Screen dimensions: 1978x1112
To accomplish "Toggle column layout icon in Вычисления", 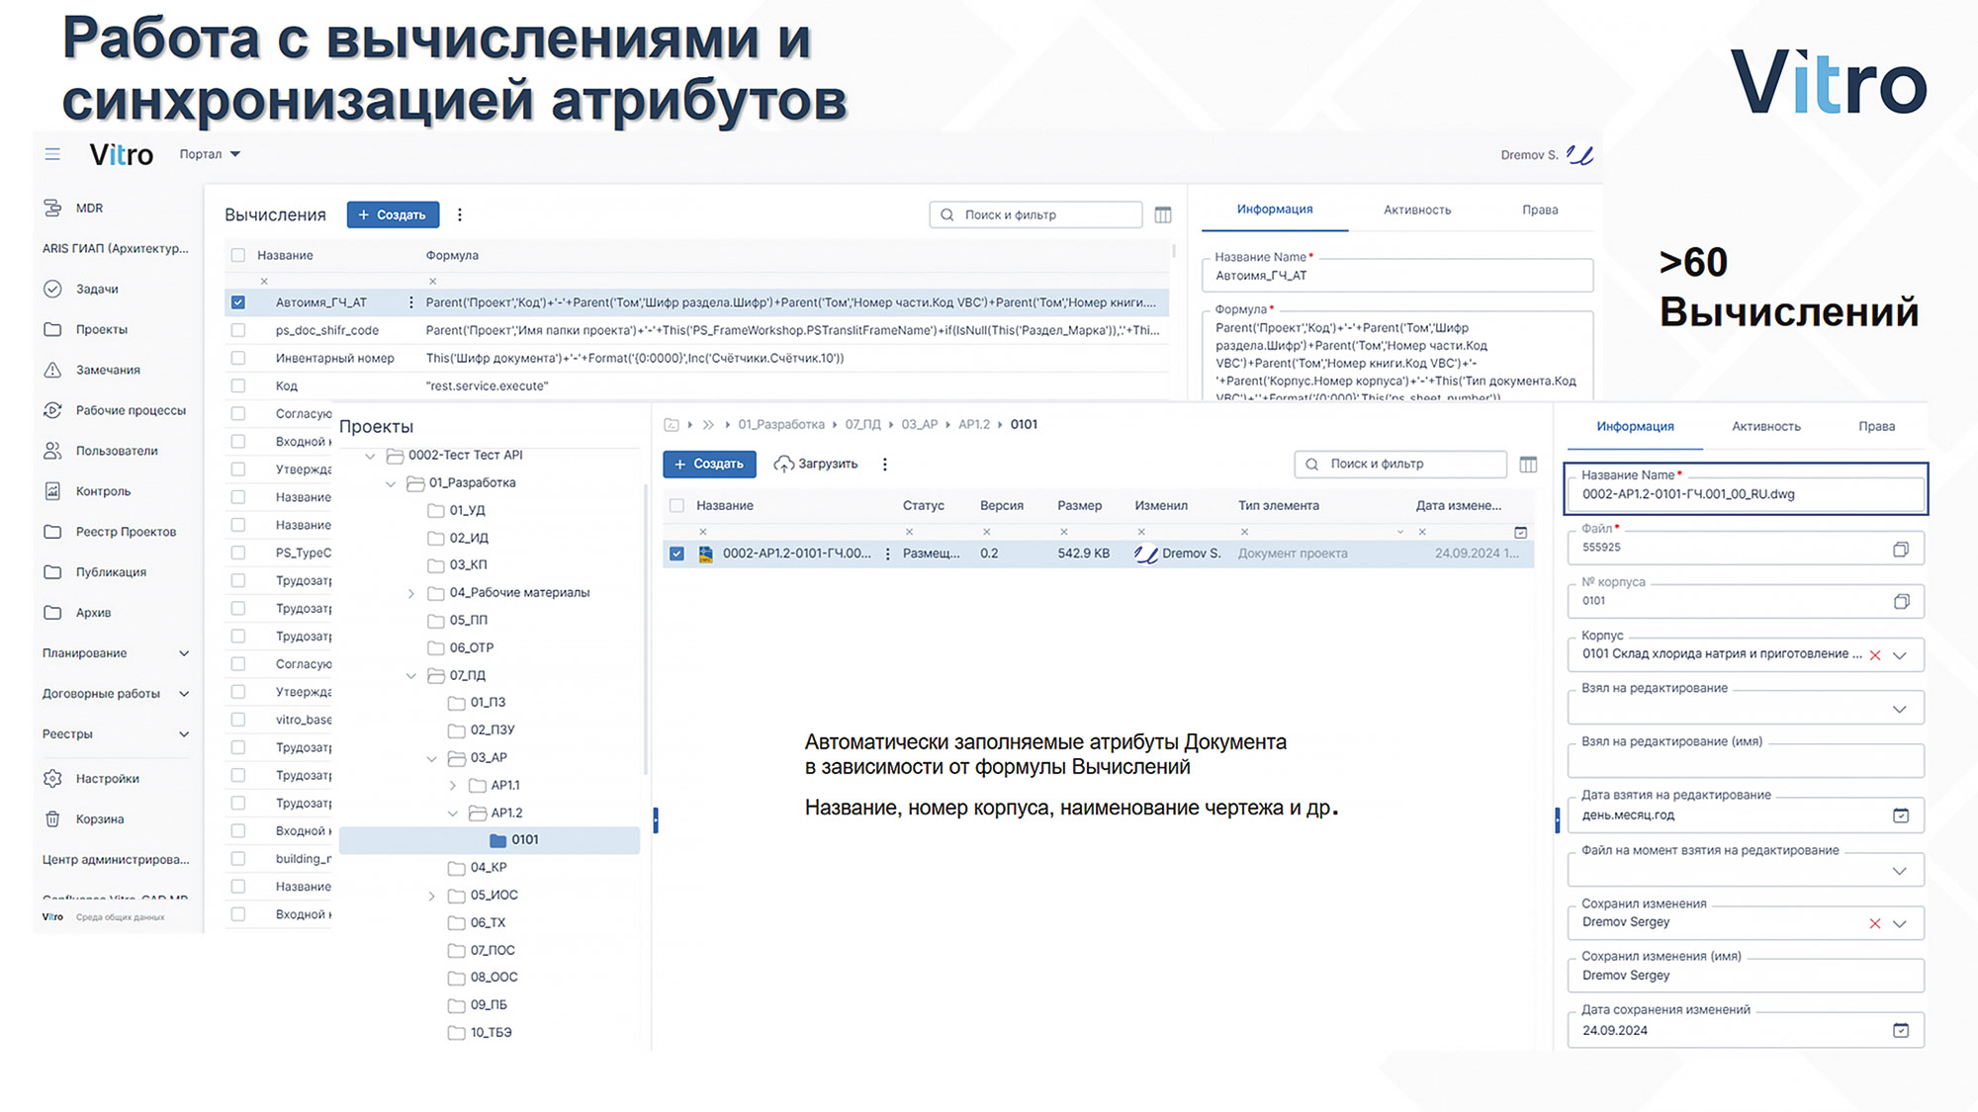I will point(1163,214).
